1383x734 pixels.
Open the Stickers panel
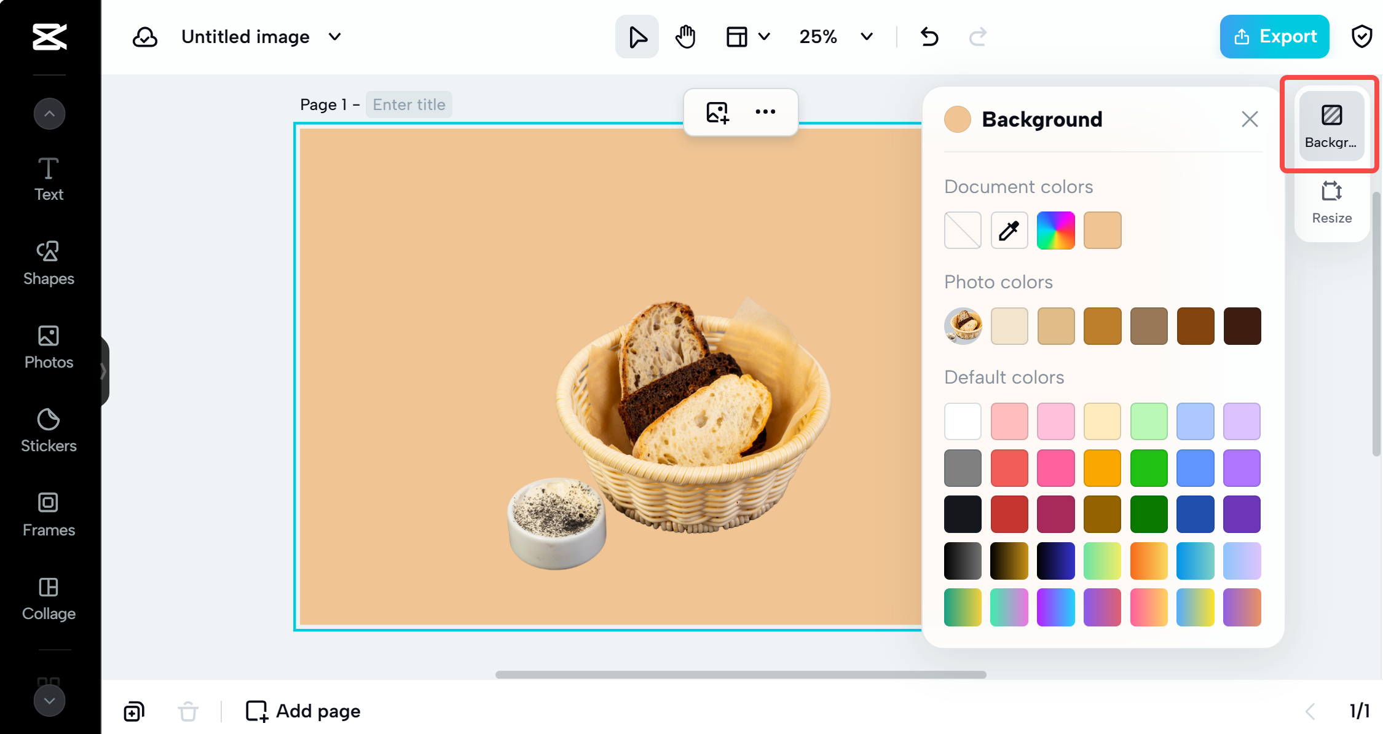click(49, 430)
